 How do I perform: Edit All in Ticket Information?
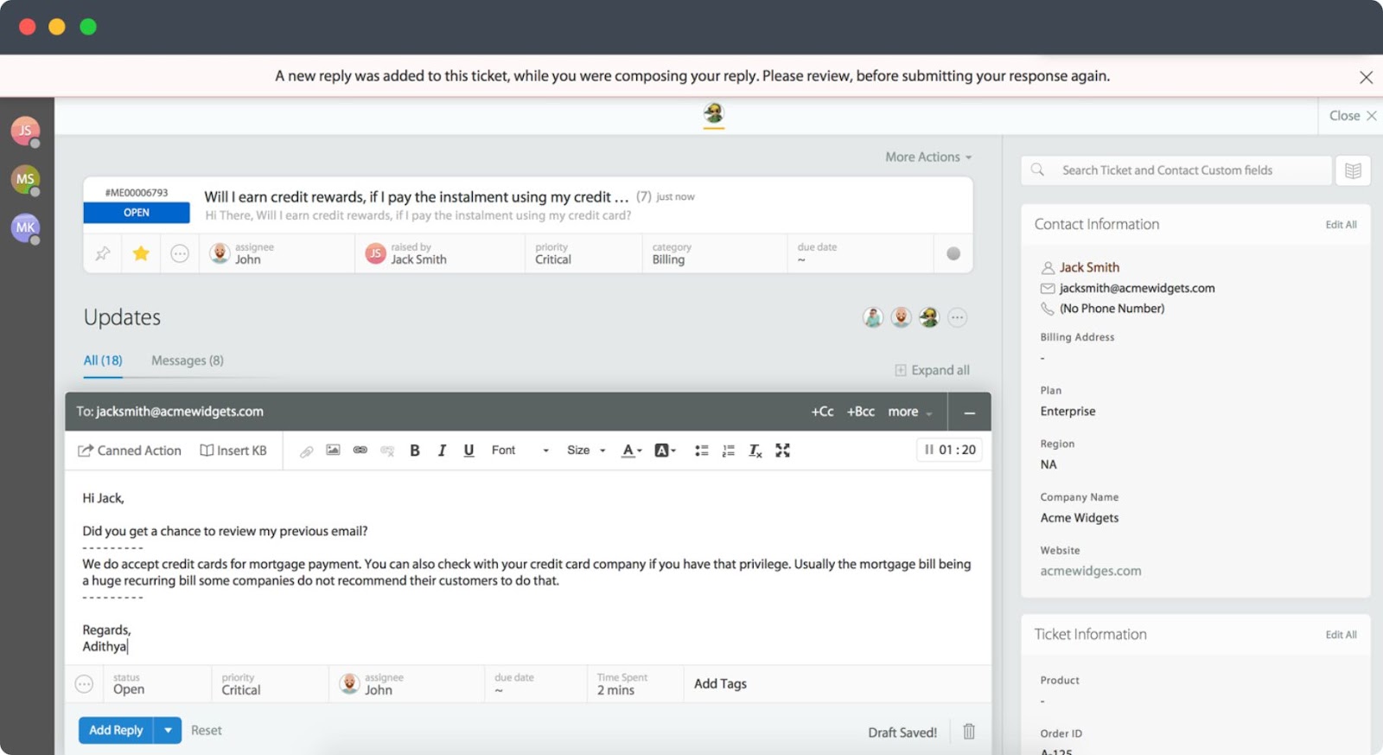[x=1341, y=635]
